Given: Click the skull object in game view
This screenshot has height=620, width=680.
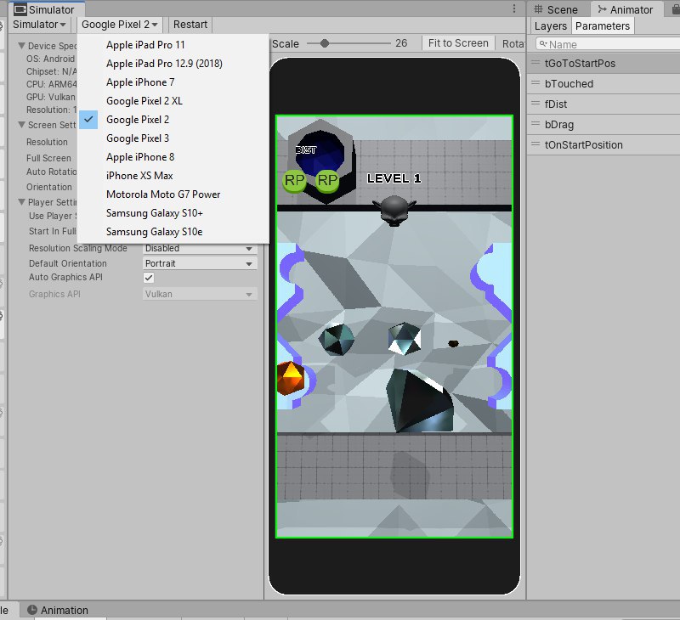Looking at the screenshot, I should pyautogui.click(x=394, y=211).
